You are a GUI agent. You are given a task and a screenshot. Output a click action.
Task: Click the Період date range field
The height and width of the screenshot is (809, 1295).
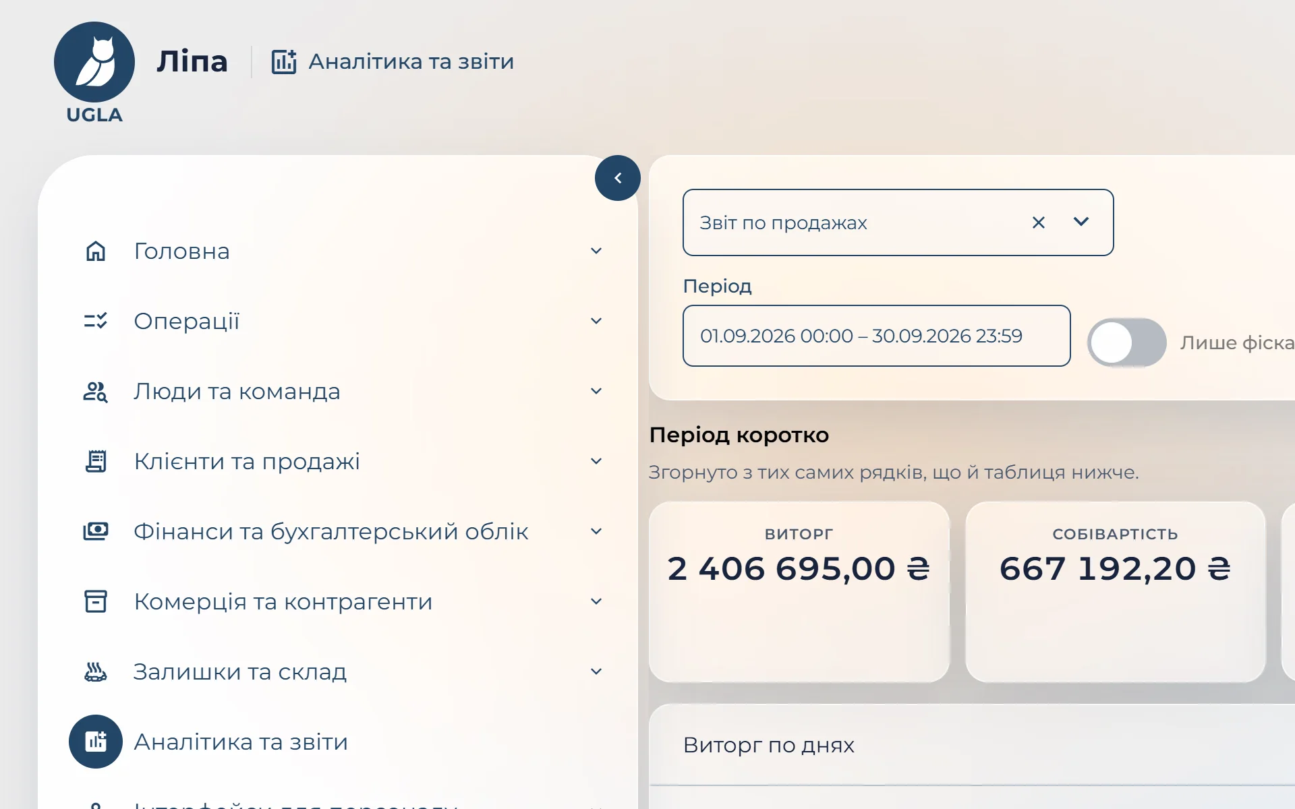876,336
